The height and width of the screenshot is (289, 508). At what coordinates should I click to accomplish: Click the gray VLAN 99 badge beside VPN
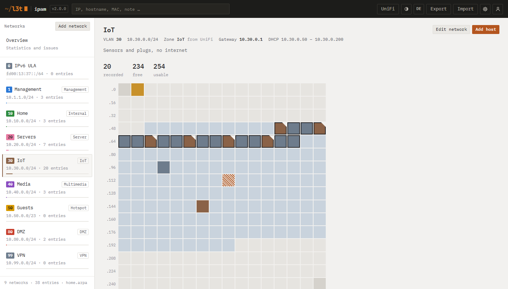[x=10, y=255]
